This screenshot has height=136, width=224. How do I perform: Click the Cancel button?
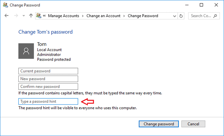[x=193, y=124]
